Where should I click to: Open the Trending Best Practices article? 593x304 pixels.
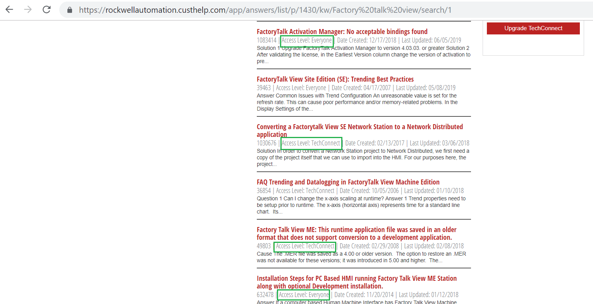coord(335,79)
